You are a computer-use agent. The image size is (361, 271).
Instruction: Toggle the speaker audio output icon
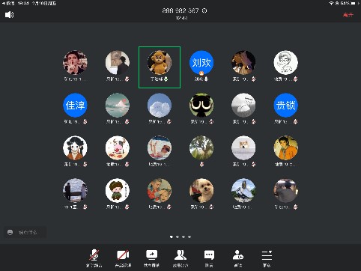click(10, 15)
